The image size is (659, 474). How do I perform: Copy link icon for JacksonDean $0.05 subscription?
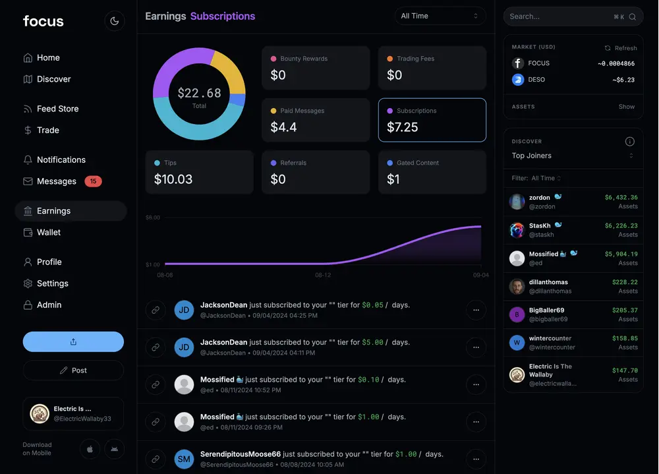click(156, 310)
